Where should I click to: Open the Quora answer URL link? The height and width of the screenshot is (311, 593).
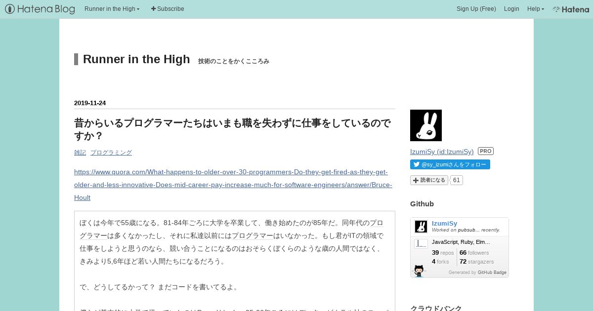[x=233, y=185]
